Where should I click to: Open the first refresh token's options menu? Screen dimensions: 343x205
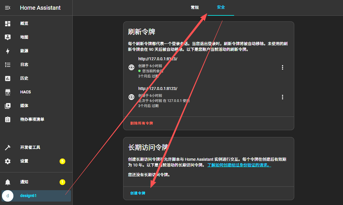[x=282, y=67]
